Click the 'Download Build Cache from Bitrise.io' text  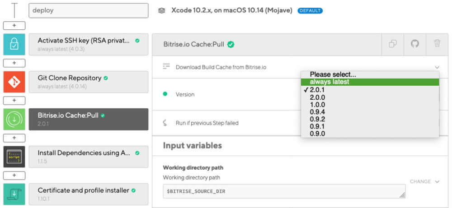tap(221, 67)
